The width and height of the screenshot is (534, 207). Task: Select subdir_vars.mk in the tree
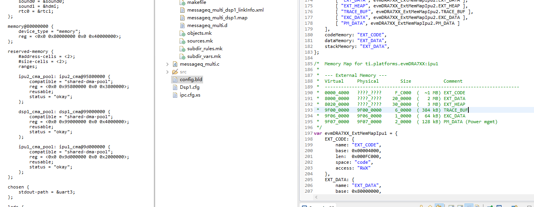pos(204,56)
